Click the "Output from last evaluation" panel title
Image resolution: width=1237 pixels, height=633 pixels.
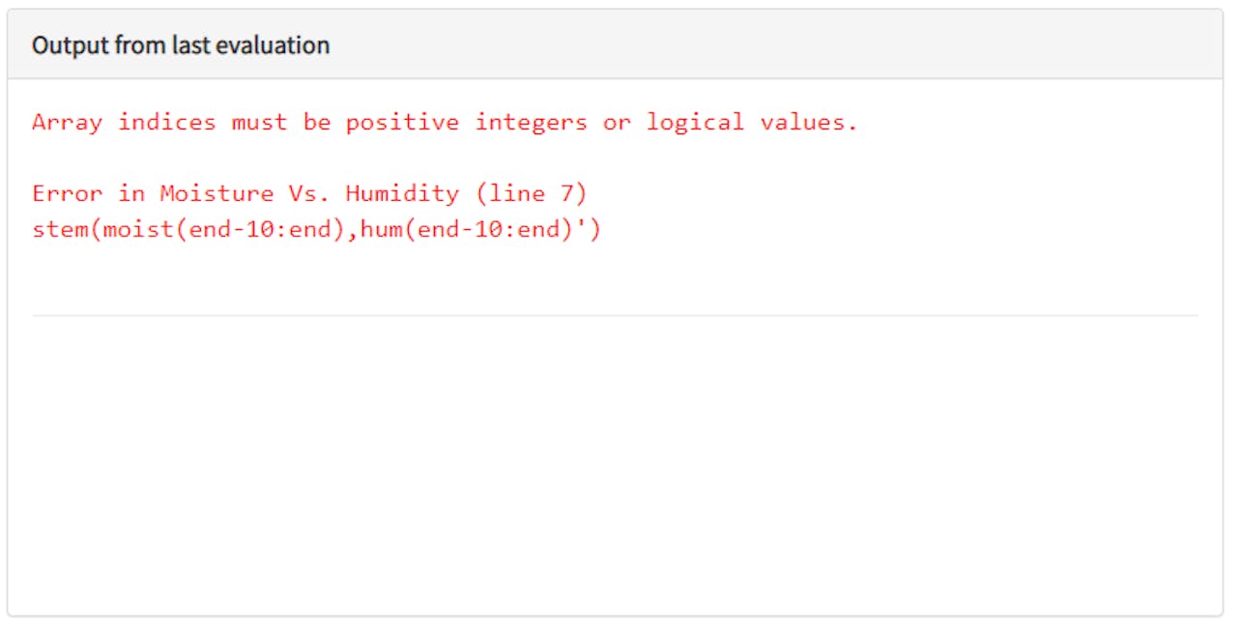tap(181, 45)
